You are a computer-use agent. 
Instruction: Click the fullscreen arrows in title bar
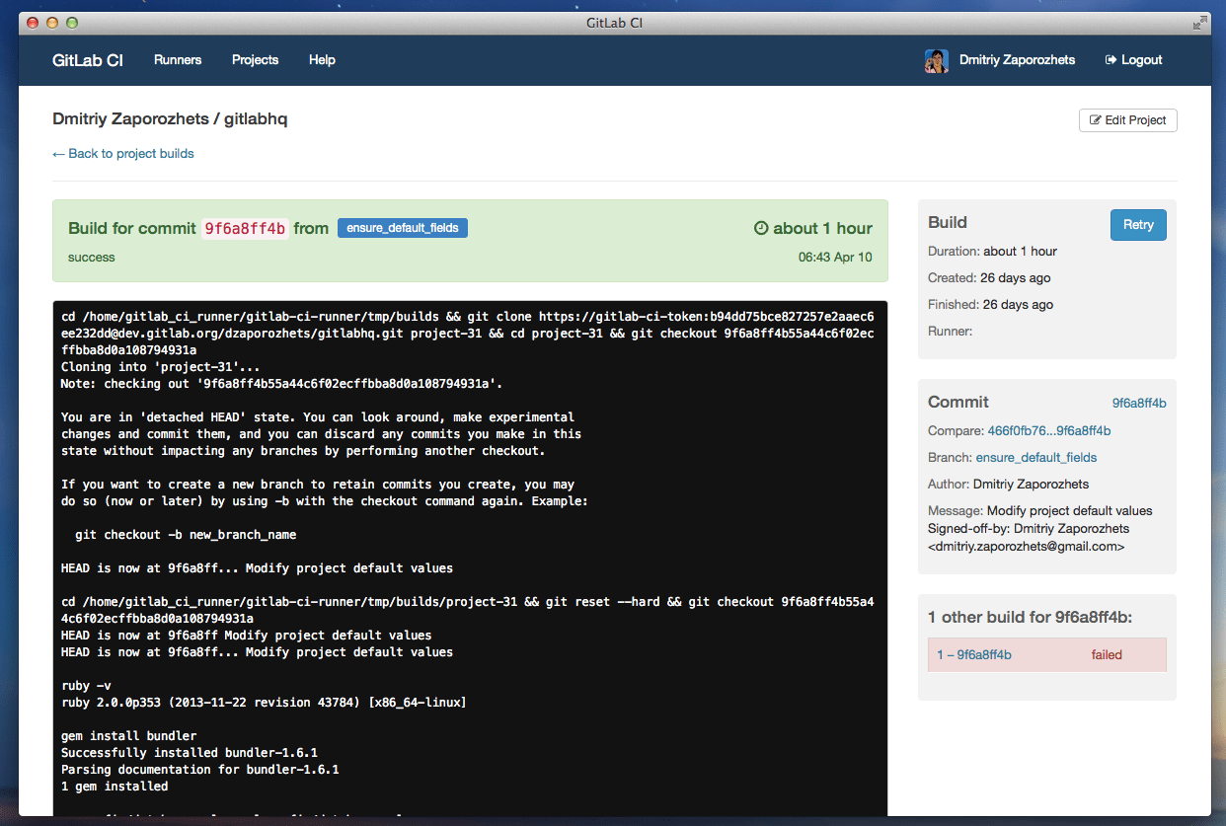tap(1200, 23)
